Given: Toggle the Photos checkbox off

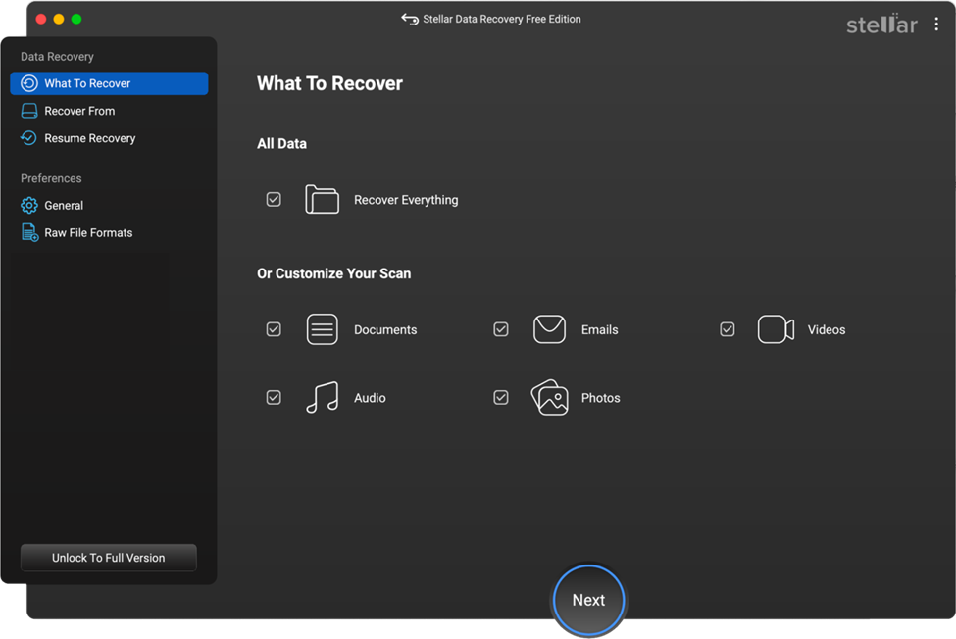Looking at the screenshot, I should [x=501, y=398].
